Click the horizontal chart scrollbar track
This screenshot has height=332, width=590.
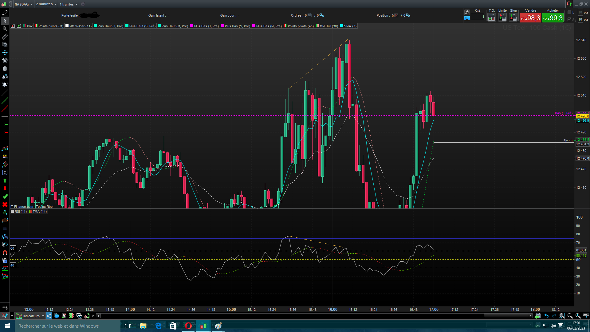click(292, 316)
